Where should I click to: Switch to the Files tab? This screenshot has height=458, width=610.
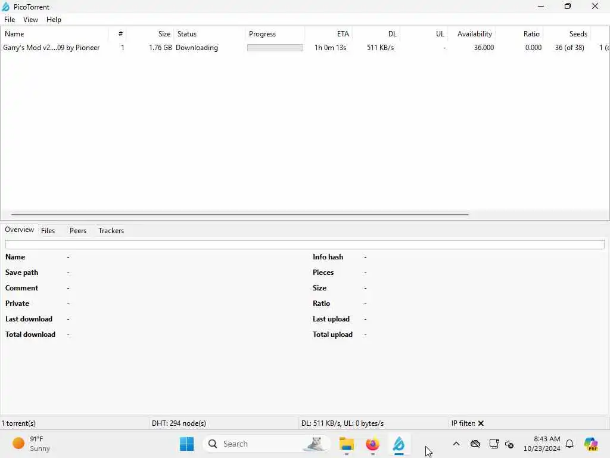pos(48,231)
